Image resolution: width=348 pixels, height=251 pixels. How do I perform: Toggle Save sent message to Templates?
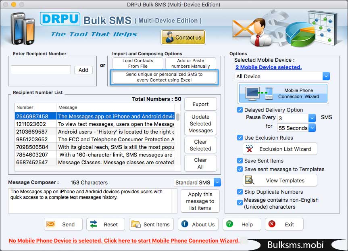(240, 169)
